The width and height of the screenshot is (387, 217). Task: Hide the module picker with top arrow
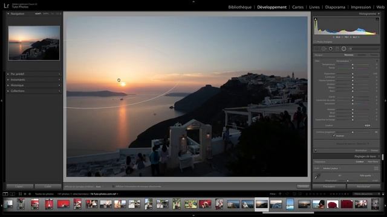pyautogui.click(x=193, y=1)
